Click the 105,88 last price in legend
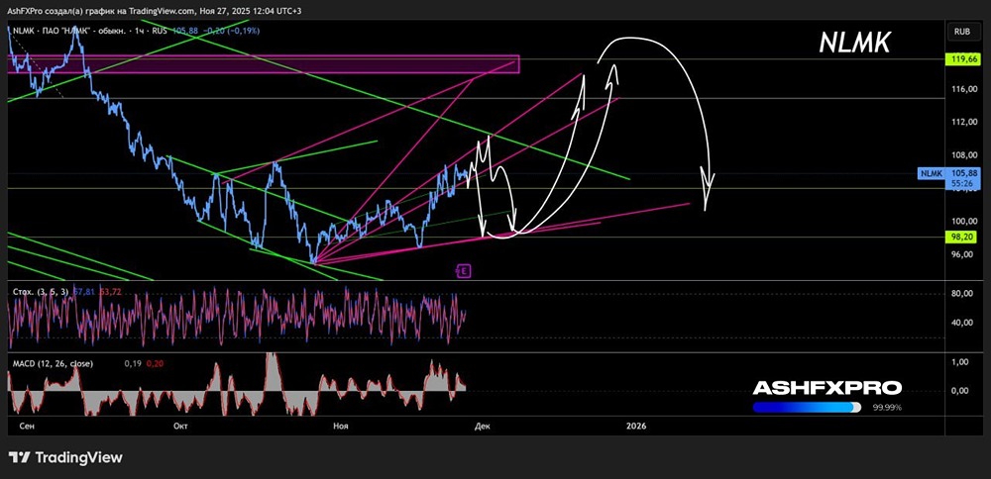 click(183, 31)
